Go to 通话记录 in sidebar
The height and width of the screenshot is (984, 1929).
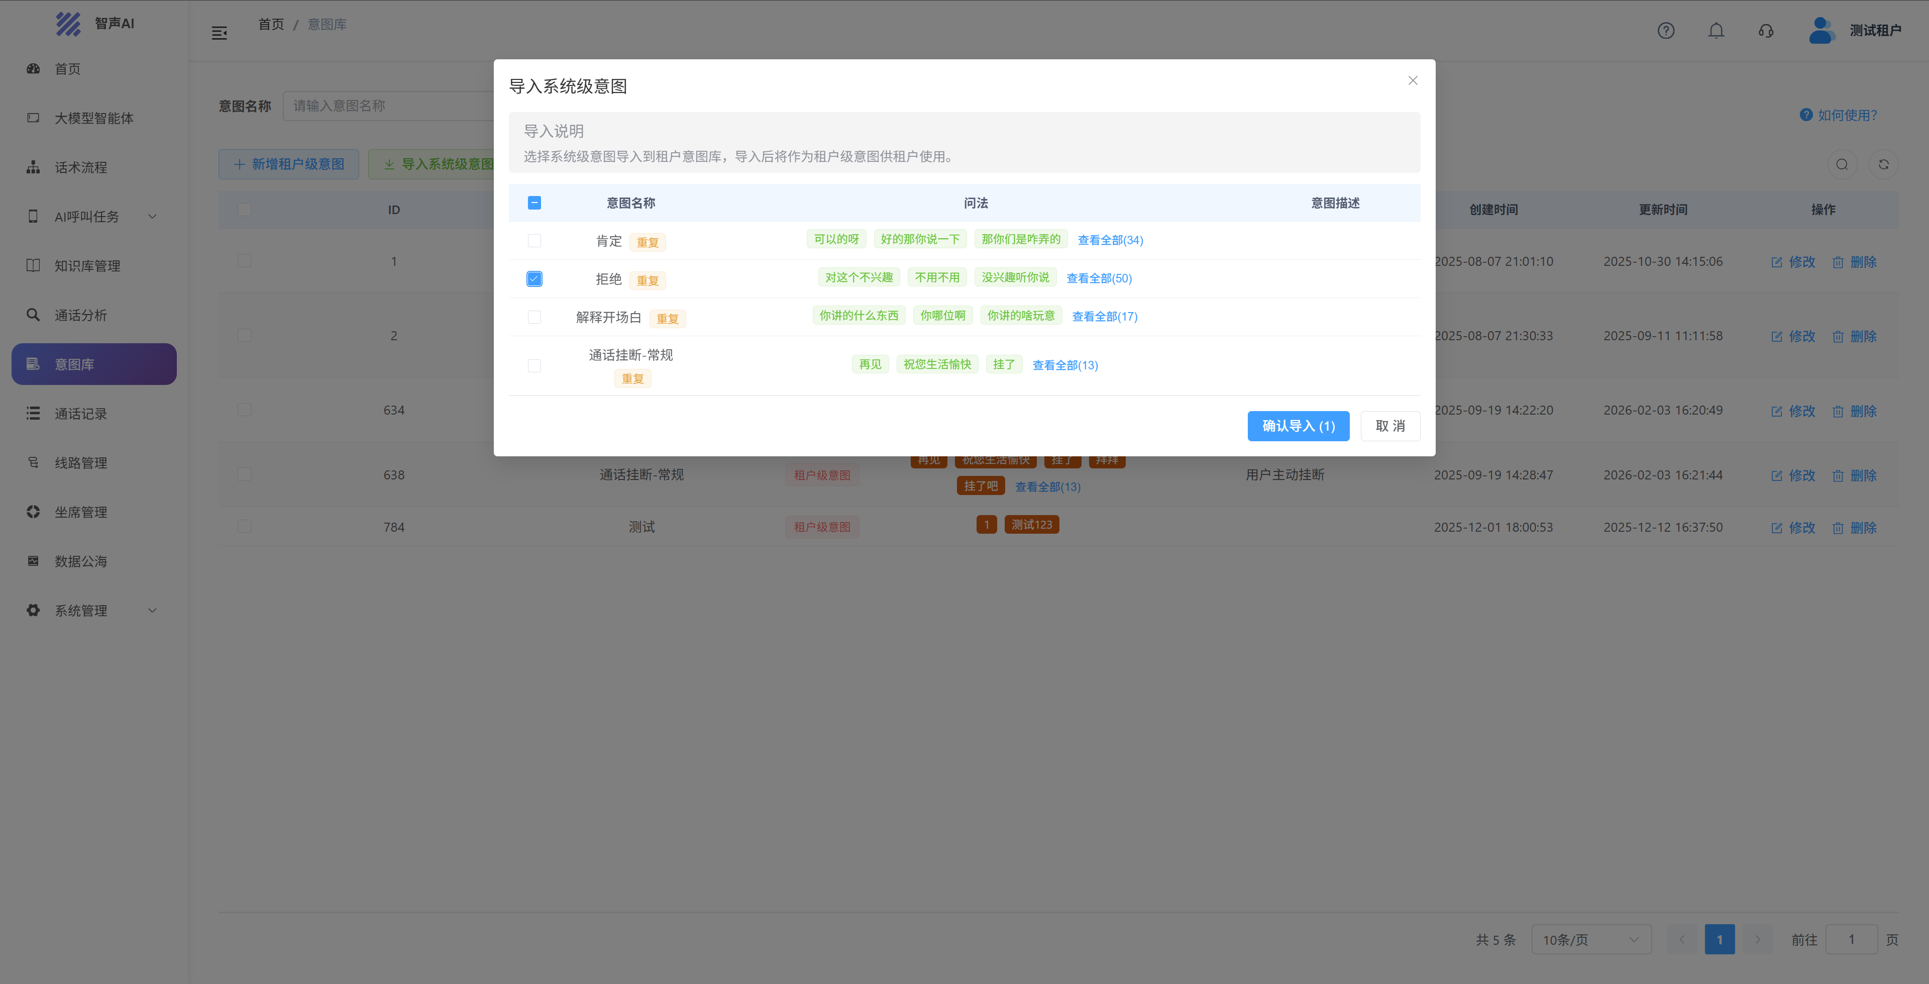point(81,414)
